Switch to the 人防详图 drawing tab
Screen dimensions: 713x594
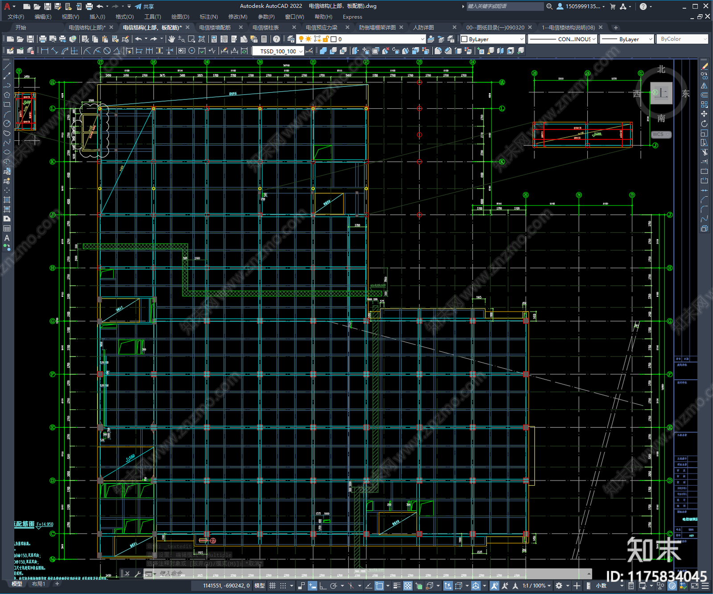pos(423,27)
